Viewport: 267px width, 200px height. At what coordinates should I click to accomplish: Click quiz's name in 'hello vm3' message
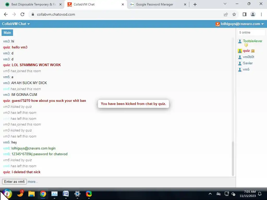point(7,47)
